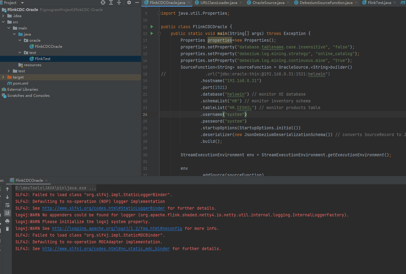Toggle soft-wrap in the Run console

coord(7,205)
